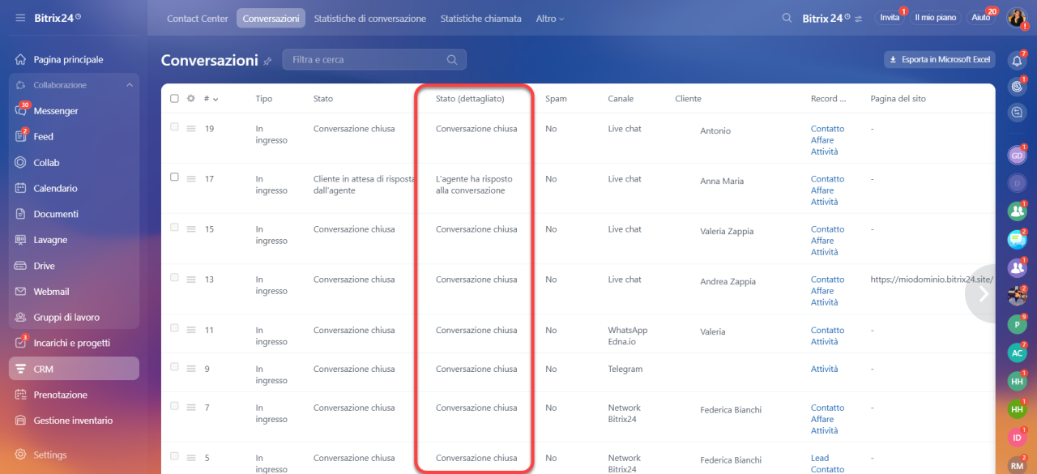Select checkbox for conversation row 15

click(174, 228)
